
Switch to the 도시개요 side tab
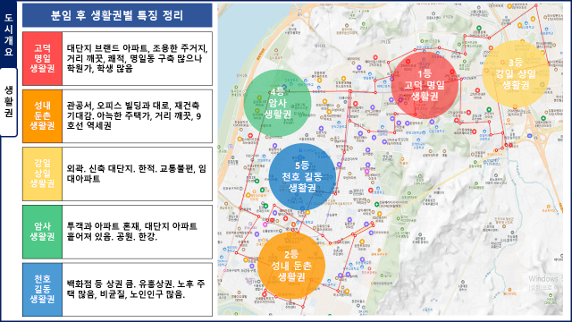pos(8,35)
